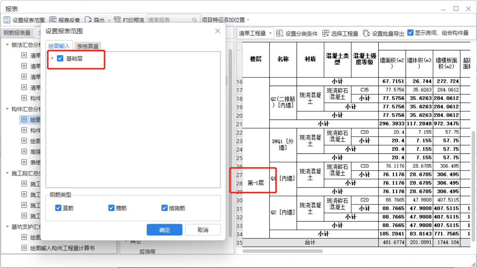Toggle 显示房间、组合构件 checkbox
Image resolution: width=477 pixels, height=268 pixels.
click(x=411, y=33)
